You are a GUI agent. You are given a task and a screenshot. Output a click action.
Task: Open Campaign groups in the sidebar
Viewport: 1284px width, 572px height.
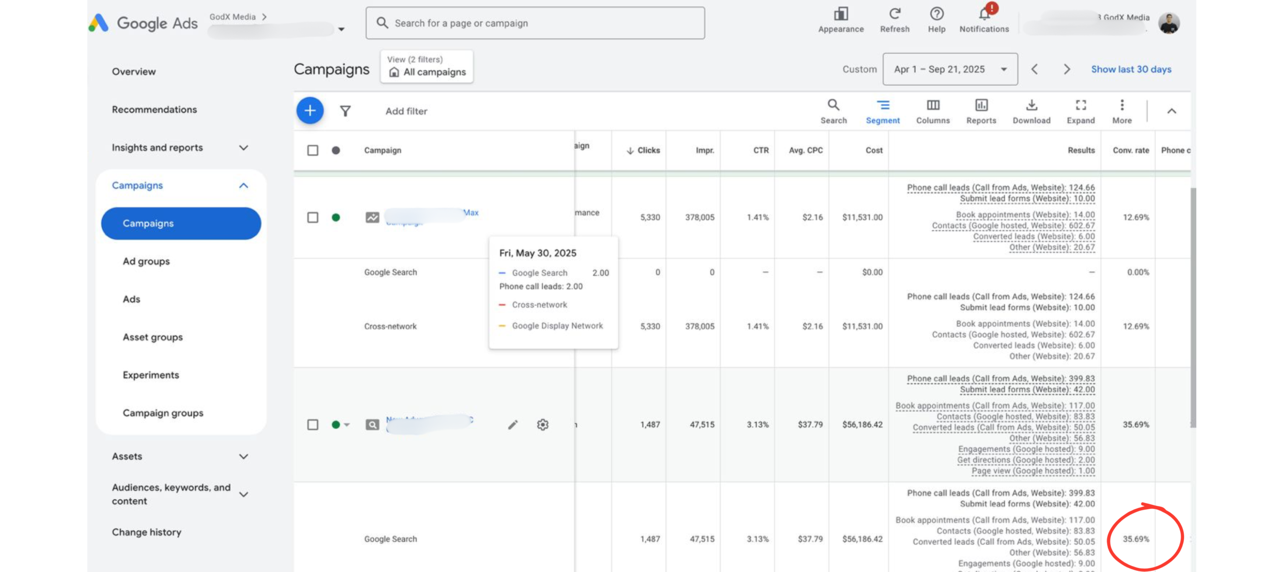(163, 413)
